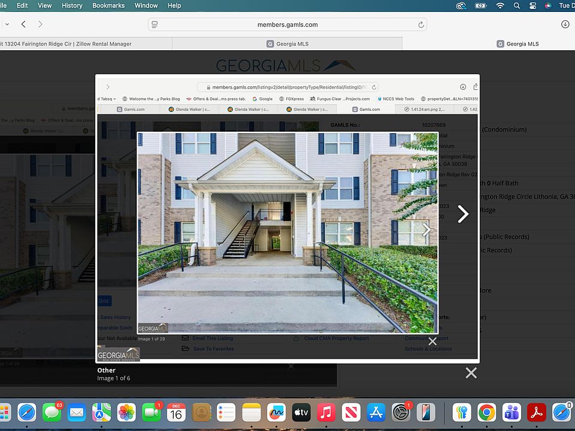Show the next image with the large white chevron

tap(463, 214)
